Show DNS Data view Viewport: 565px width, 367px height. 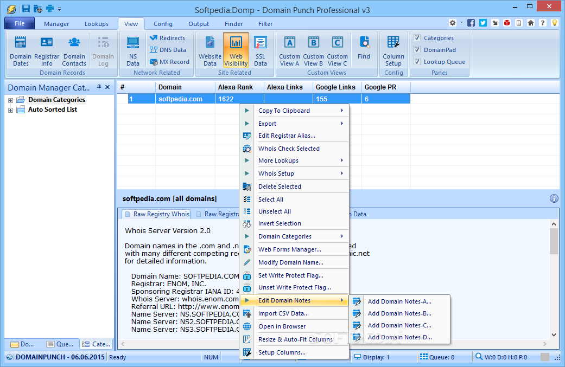point(168,50)
